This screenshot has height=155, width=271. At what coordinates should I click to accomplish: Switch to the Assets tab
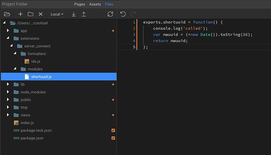(x=95, y=4)
